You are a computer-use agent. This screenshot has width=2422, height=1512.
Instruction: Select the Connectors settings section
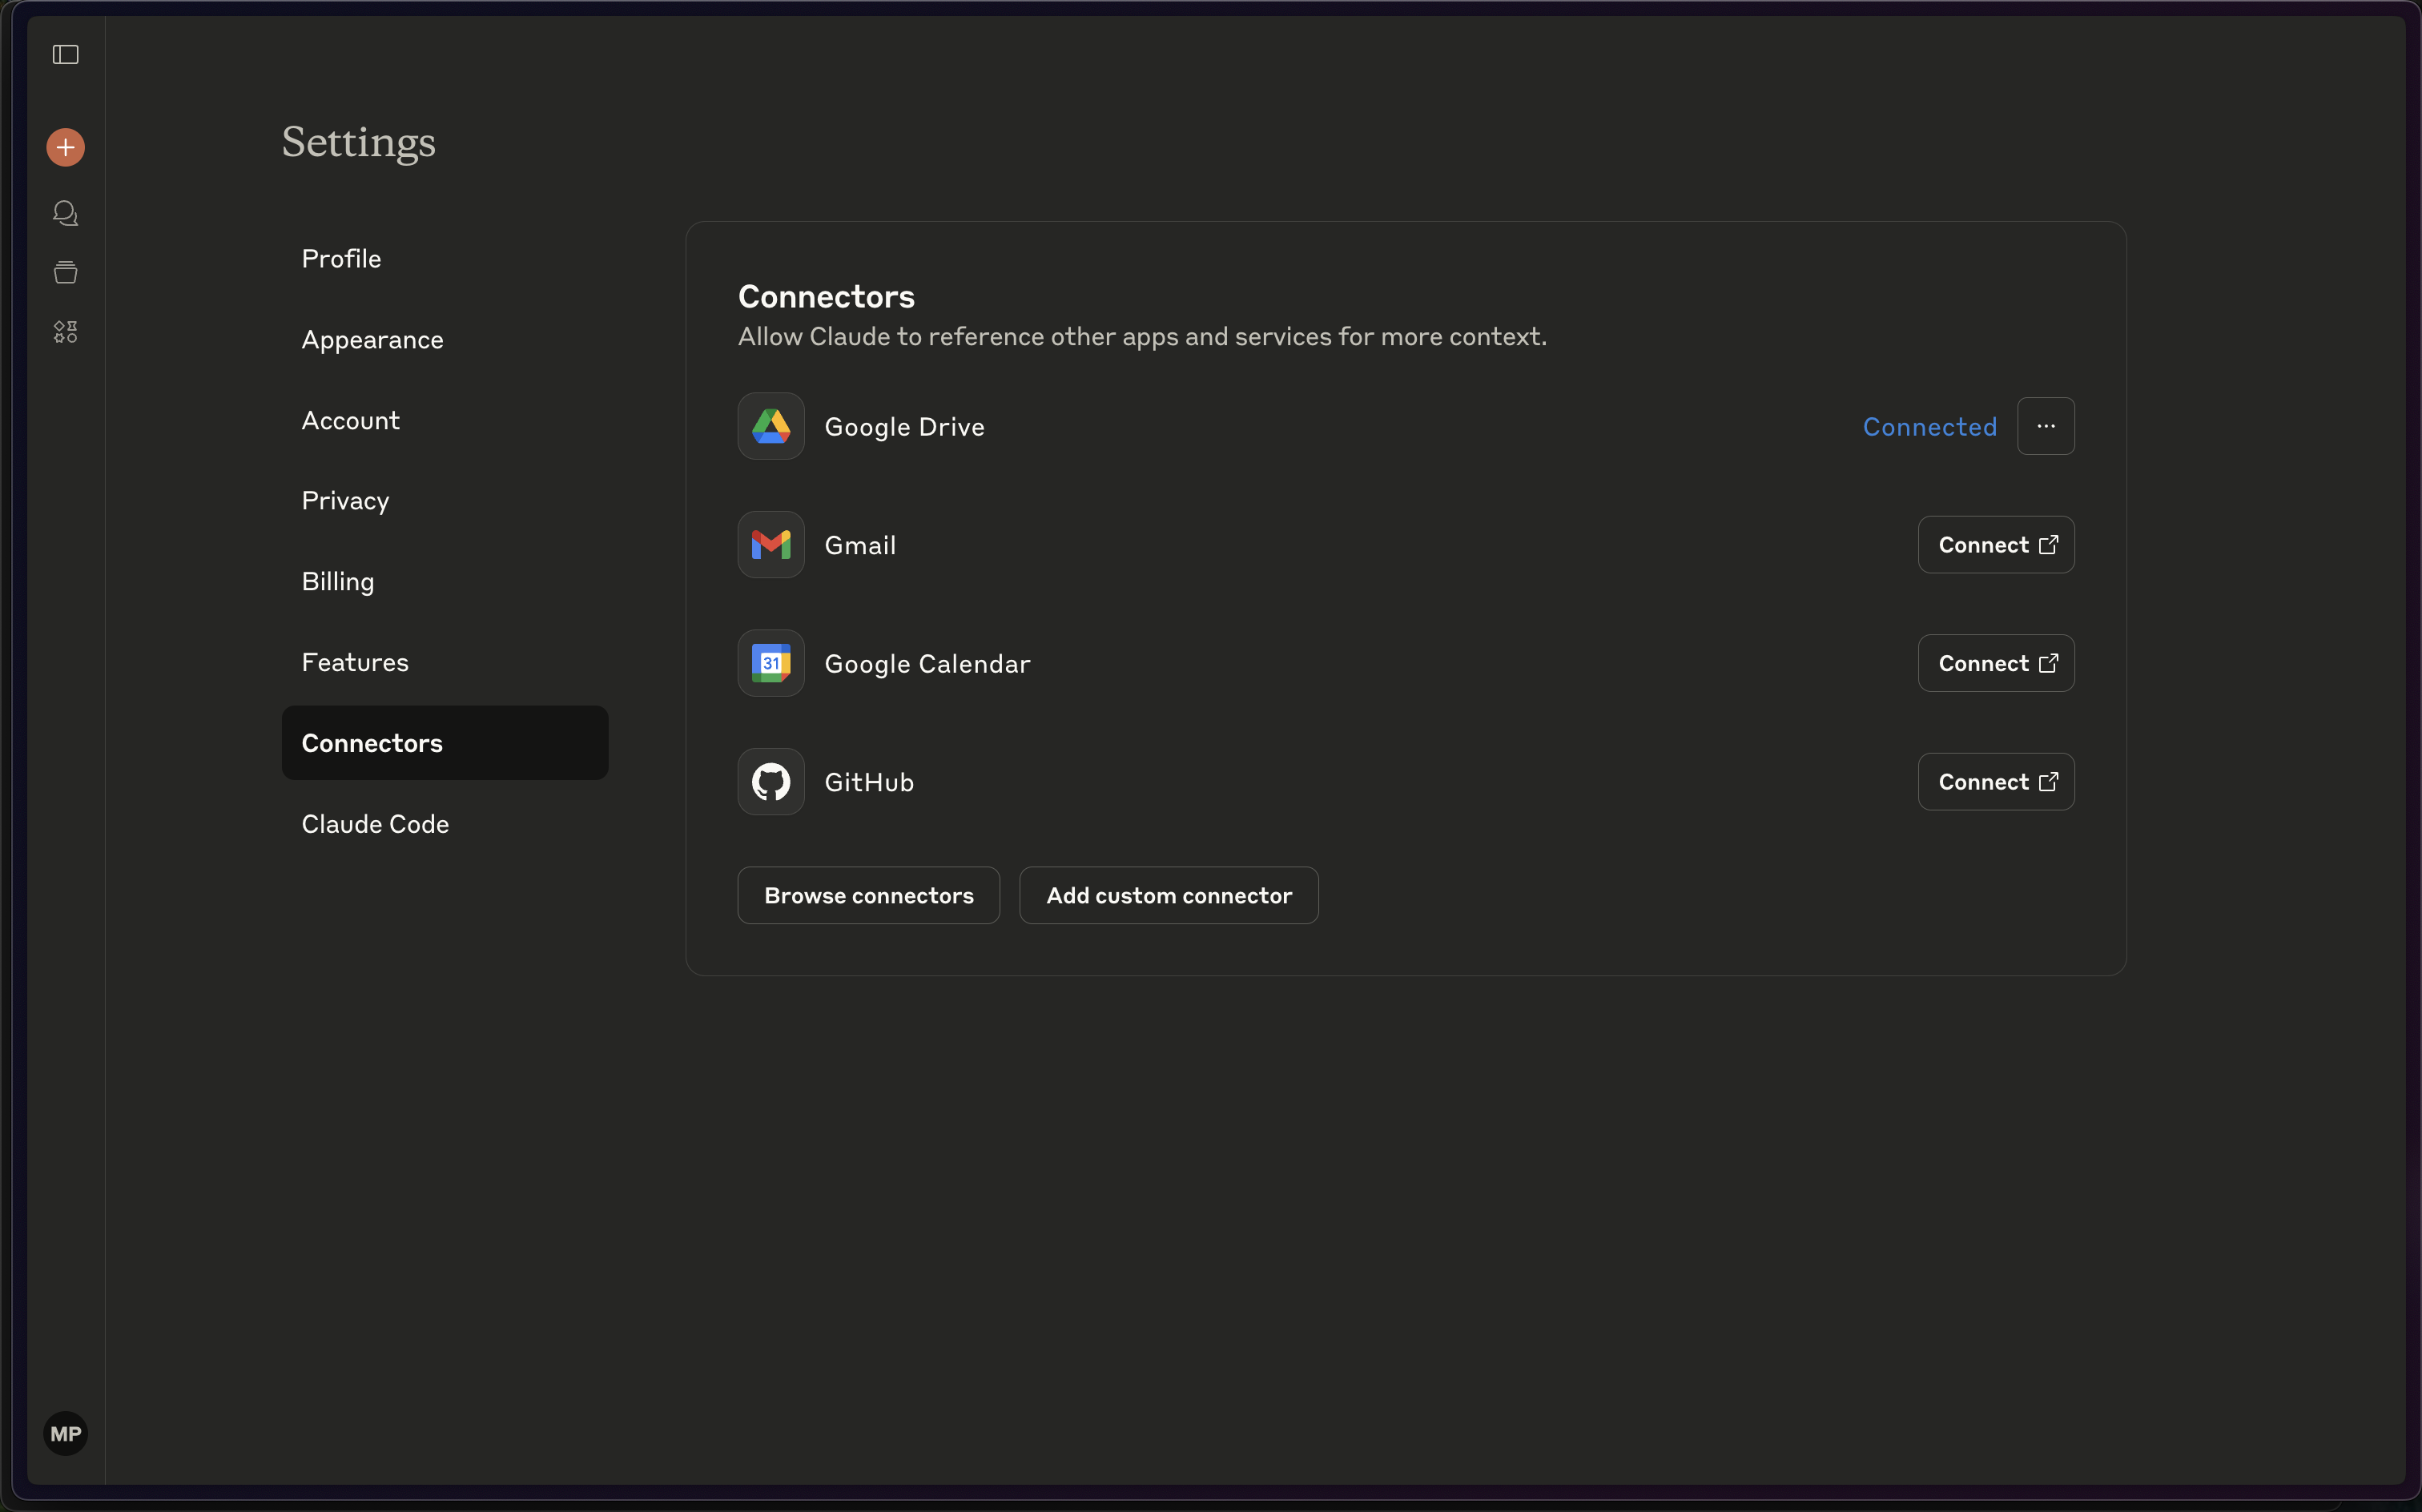tap(445, 743)
